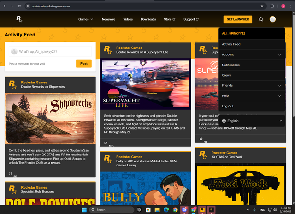Open the Chrome profile avatar button
The image size is (295, 214).
[x=283, y=6]
